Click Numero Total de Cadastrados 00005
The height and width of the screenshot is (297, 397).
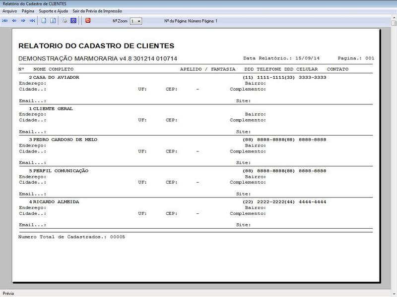[x=71, y=237]
